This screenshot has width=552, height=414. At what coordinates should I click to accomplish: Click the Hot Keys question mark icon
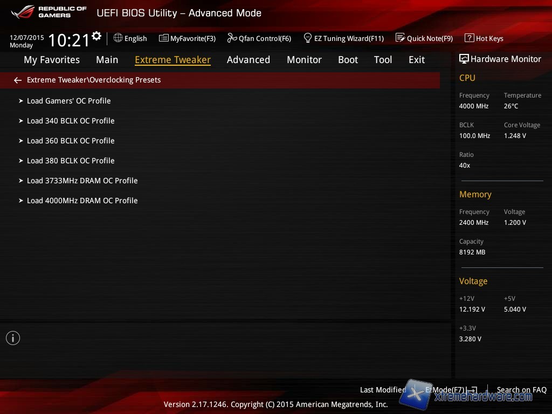click(469, 38)
